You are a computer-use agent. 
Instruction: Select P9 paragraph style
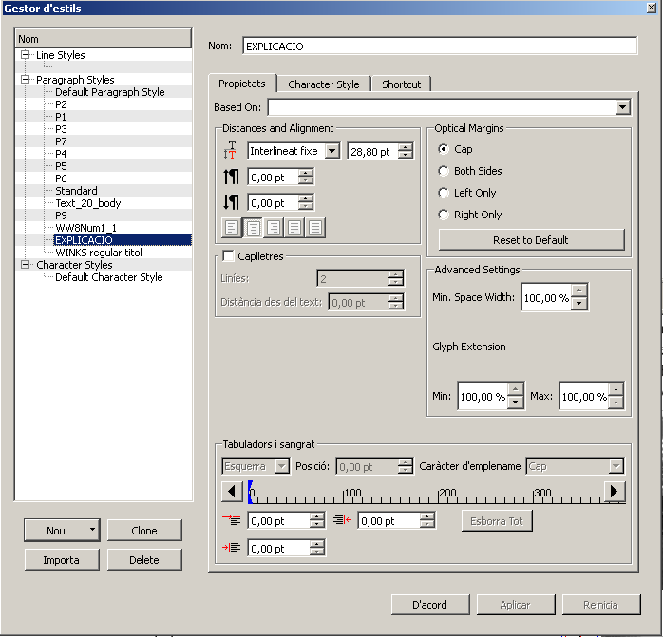click(x=61, y=215)
